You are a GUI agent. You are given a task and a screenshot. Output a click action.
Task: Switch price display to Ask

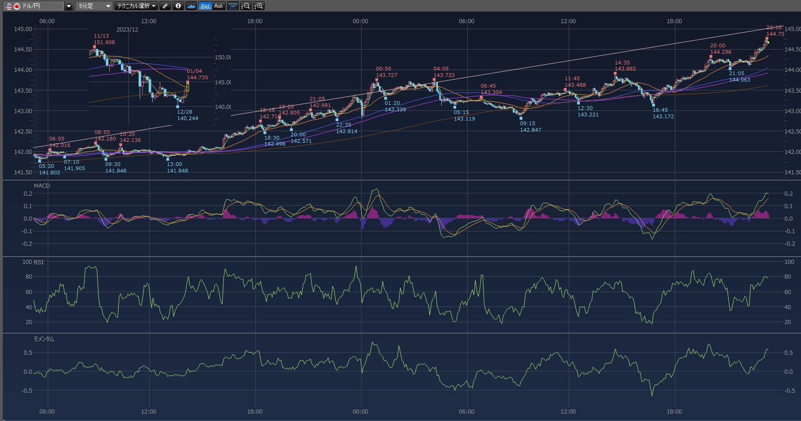click(x=218, y=6)
